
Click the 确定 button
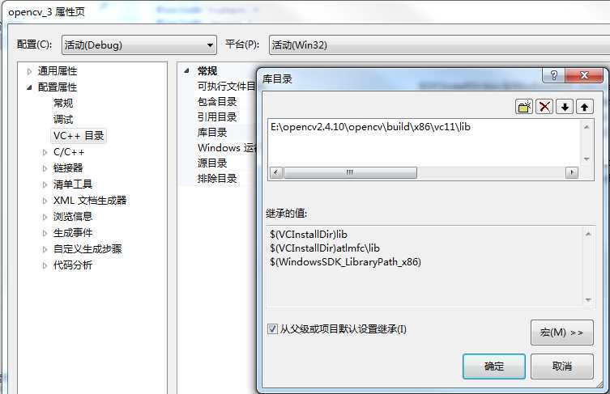click(493, 366)
